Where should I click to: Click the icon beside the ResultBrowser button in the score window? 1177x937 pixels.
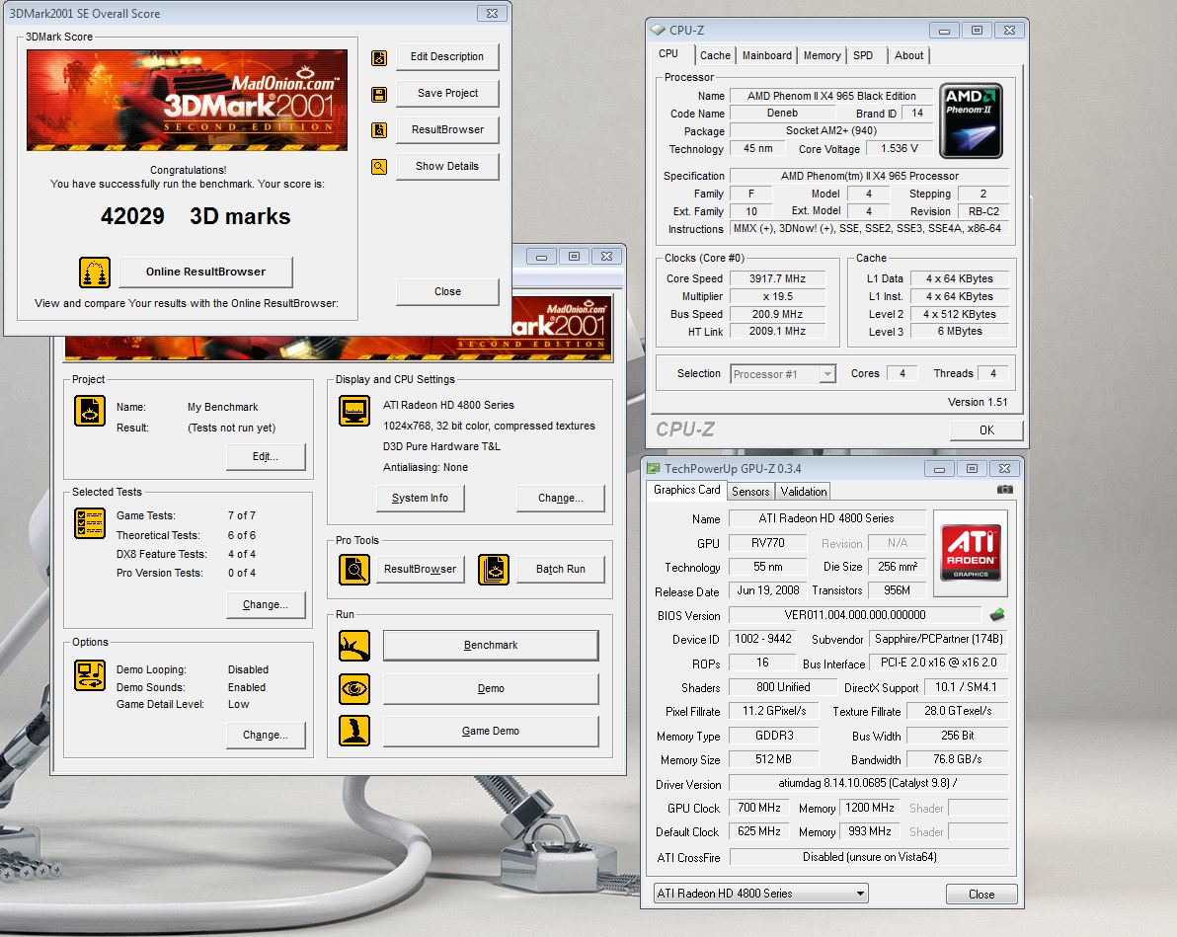(379, 130)
